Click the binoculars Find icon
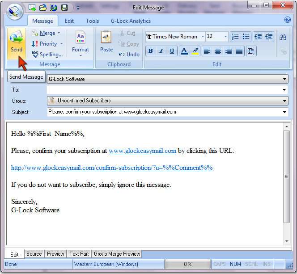This screenshot has width=297, height=274. pos(283,37)
